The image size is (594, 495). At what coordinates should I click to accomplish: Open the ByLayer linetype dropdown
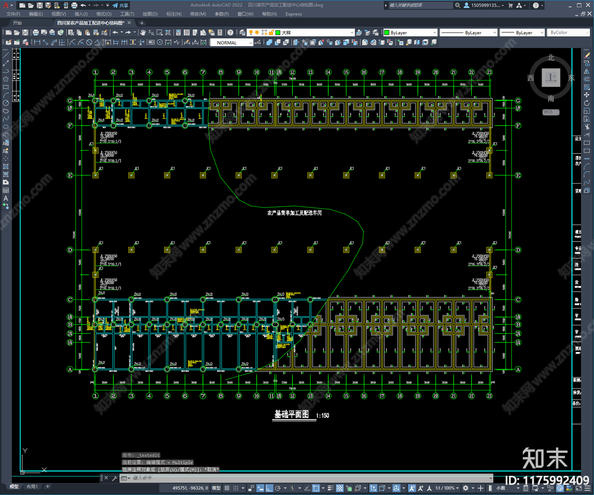tap(469, 33)
